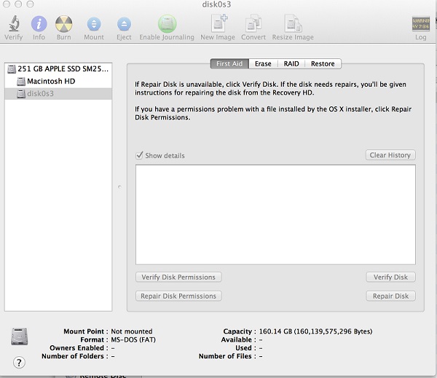437x378 pixels.
Task: Click the Mount toolbar icon
Action: point(94,24)
